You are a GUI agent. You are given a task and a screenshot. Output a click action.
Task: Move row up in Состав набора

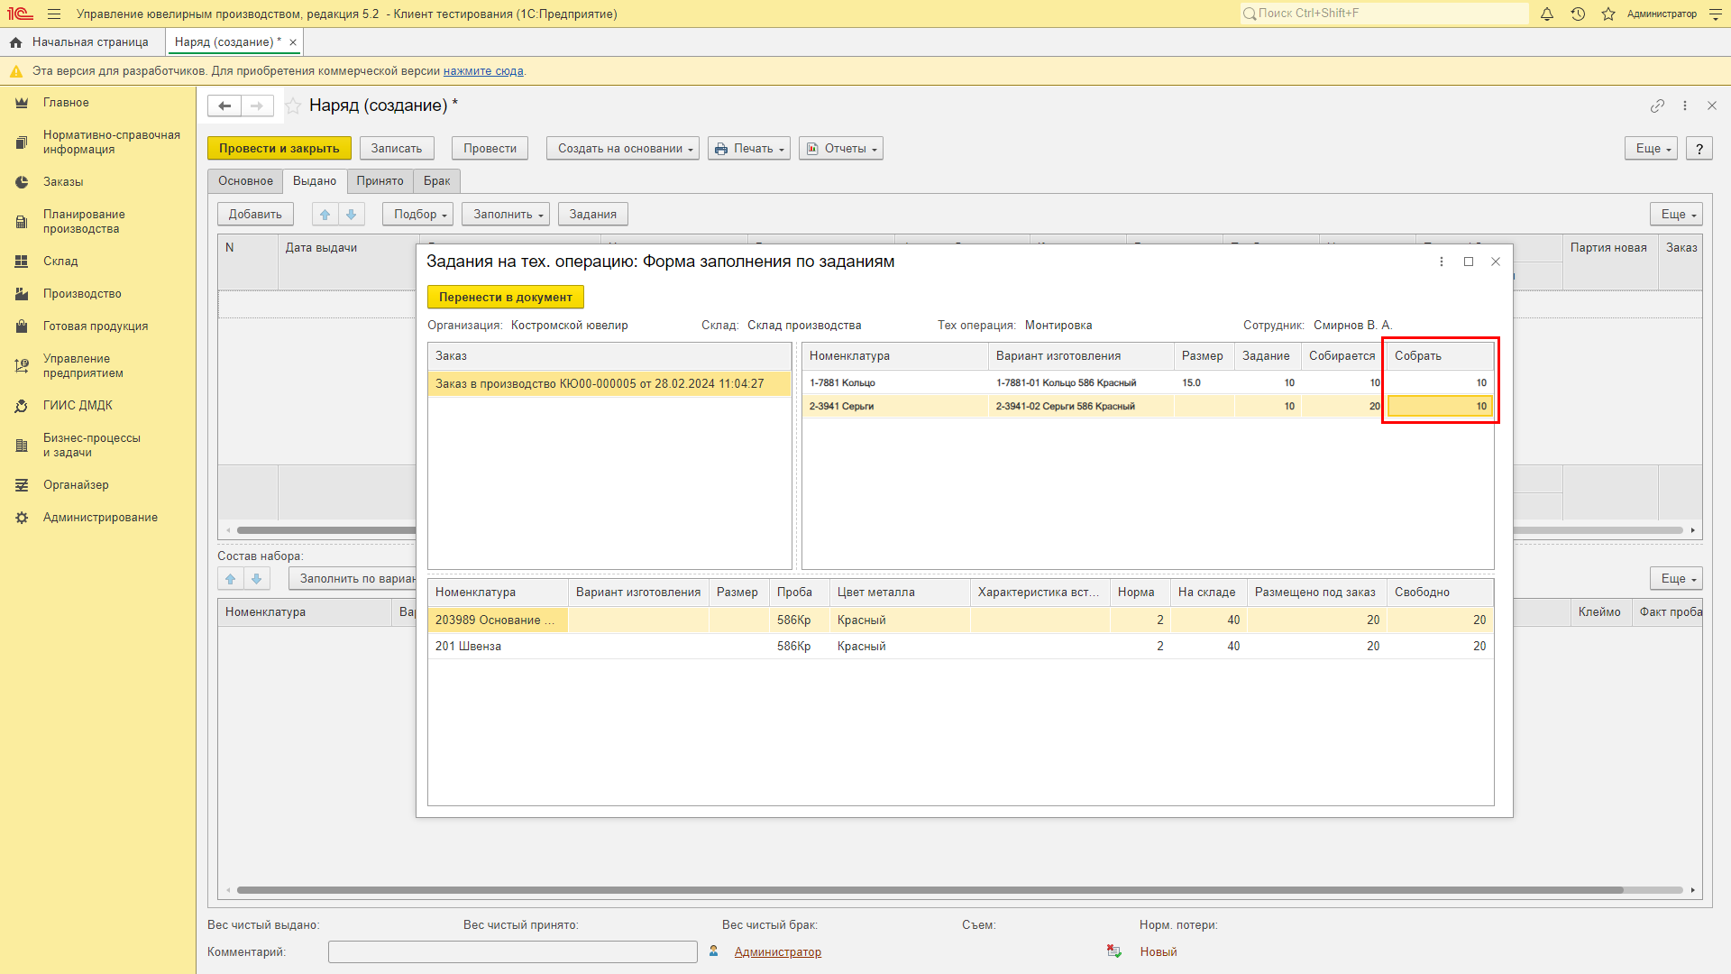click(x=231, y=579)
